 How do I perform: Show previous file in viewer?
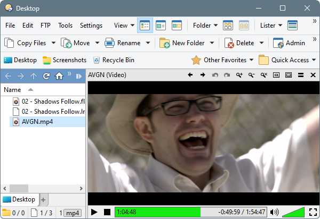(190, 75)
